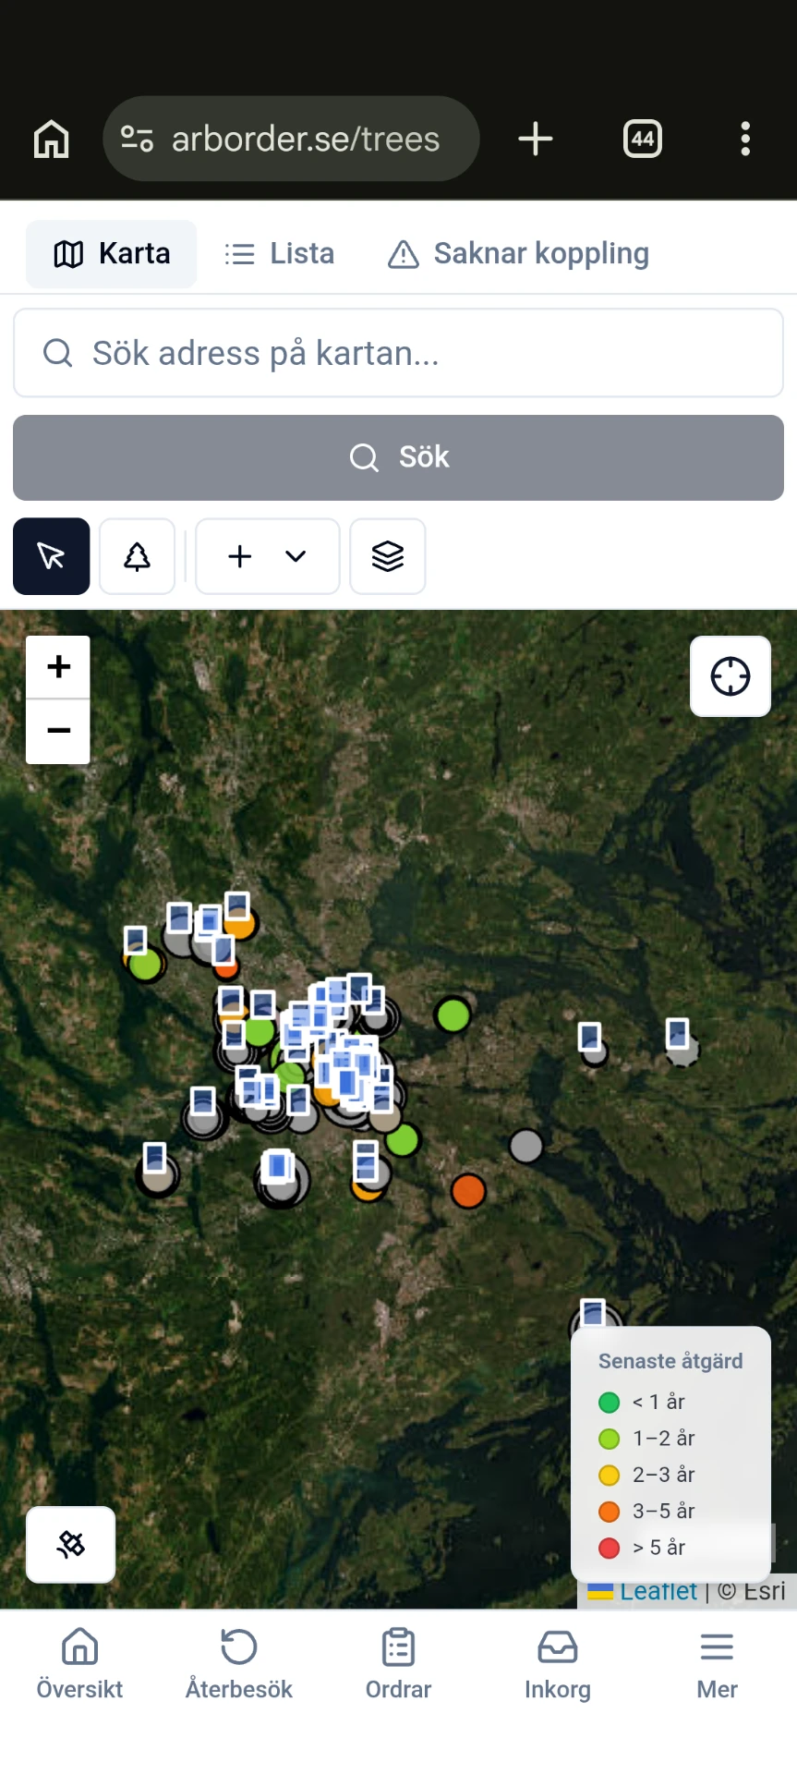Locate my position with the crosshair button
797x1774 pixels.
click(731, 676)
